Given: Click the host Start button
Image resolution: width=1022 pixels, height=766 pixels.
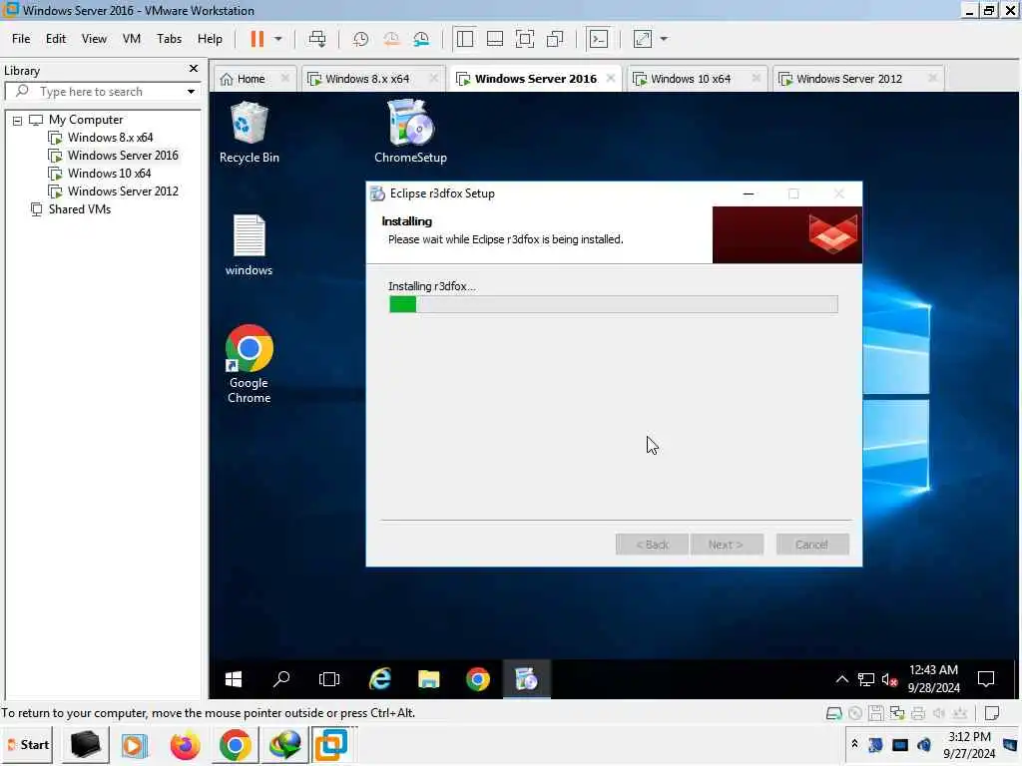Looking at the screenshot, I should point(29,744).
